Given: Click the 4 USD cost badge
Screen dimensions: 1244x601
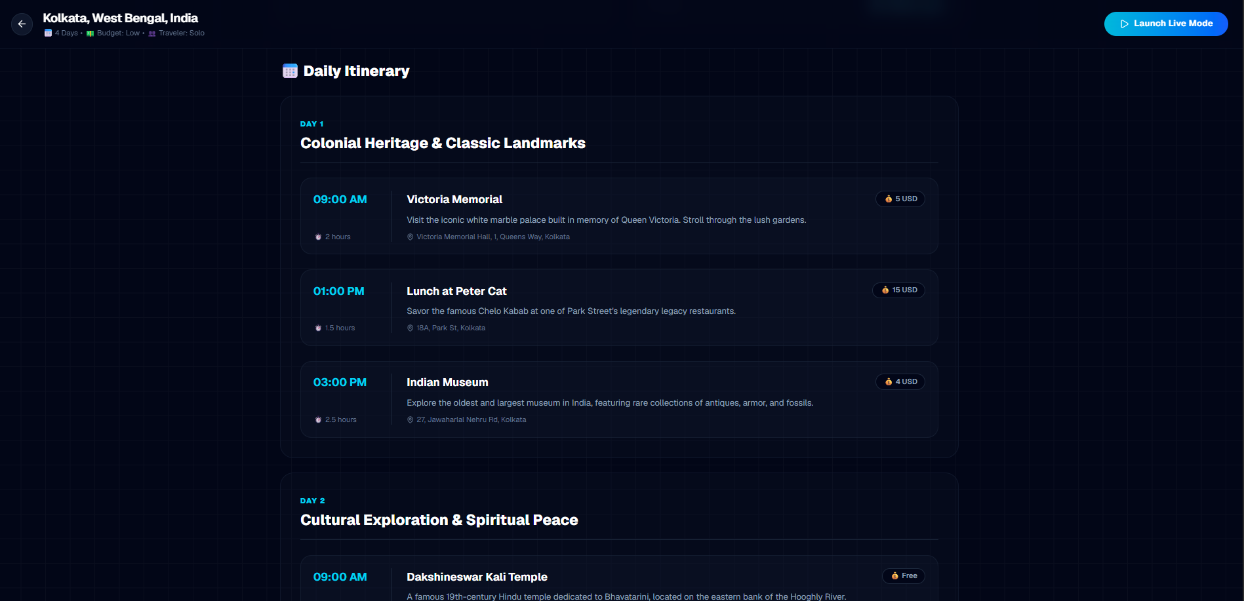Looking at the screenshot, I should coord(900,381).
